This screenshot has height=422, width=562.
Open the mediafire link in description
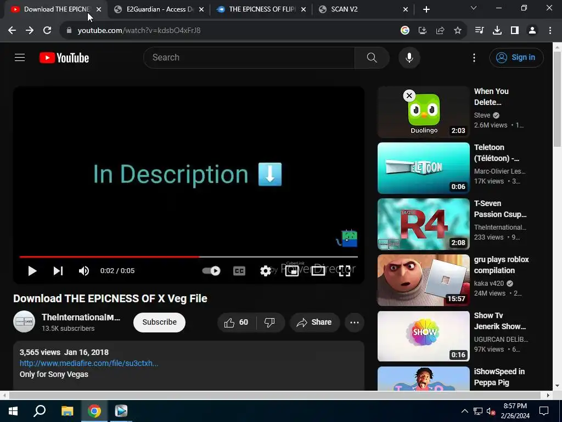click(89, 363)
